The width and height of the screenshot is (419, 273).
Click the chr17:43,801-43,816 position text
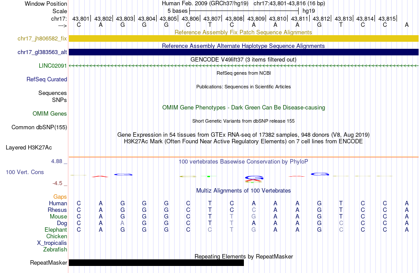pos(289,4)
